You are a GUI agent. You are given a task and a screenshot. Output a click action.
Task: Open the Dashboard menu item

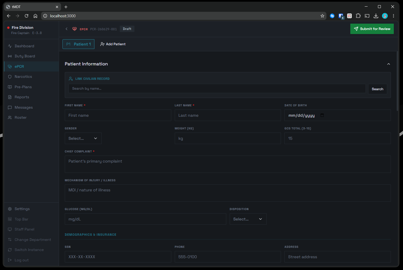pyautogui.click(x=31, y=46)
